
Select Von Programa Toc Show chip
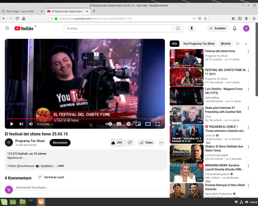point(199,44)
